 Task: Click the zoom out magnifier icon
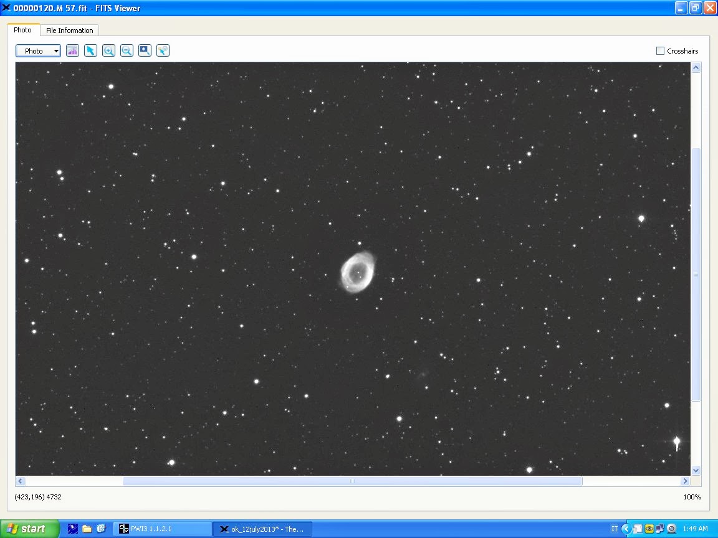tap(127, 51)
